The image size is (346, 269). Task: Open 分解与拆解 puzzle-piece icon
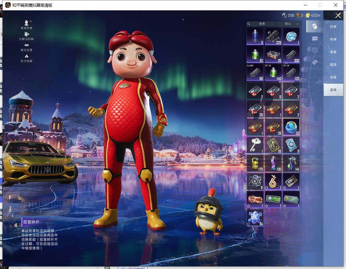click(x=27, y=36)
